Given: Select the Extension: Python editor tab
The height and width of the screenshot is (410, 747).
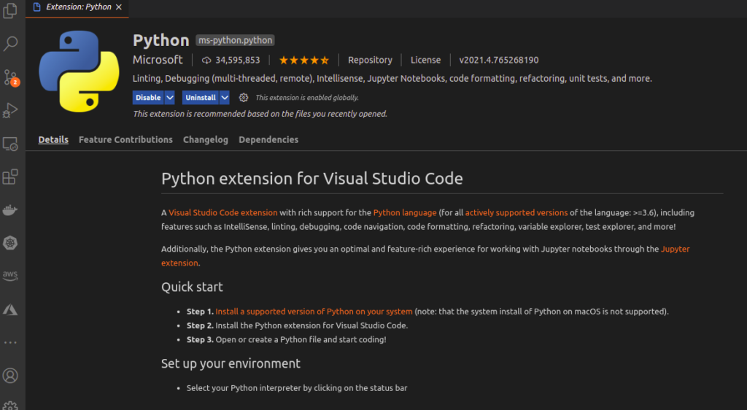Looking at the screenshot, I should coord(77,8).
